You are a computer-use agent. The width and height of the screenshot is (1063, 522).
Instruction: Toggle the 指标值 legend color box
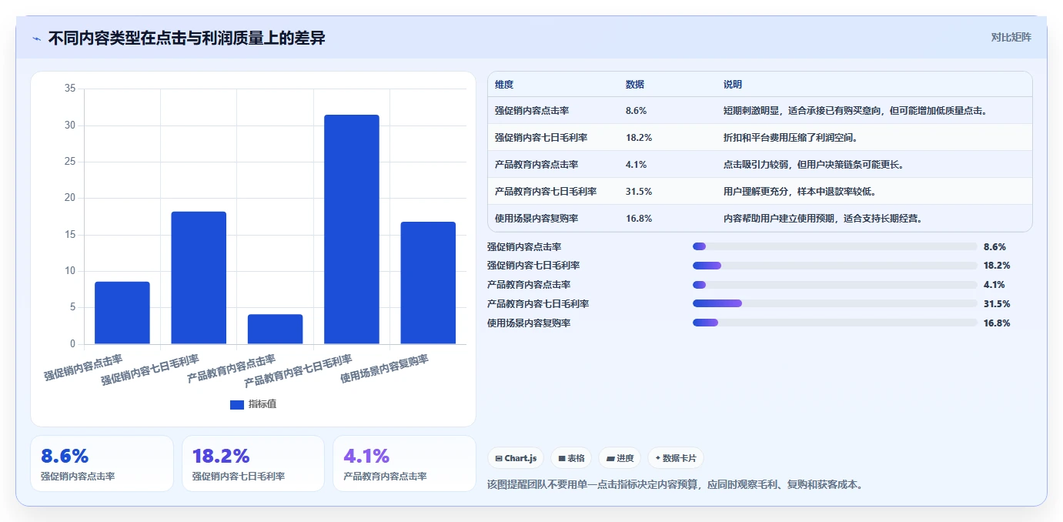click(237, 404)
